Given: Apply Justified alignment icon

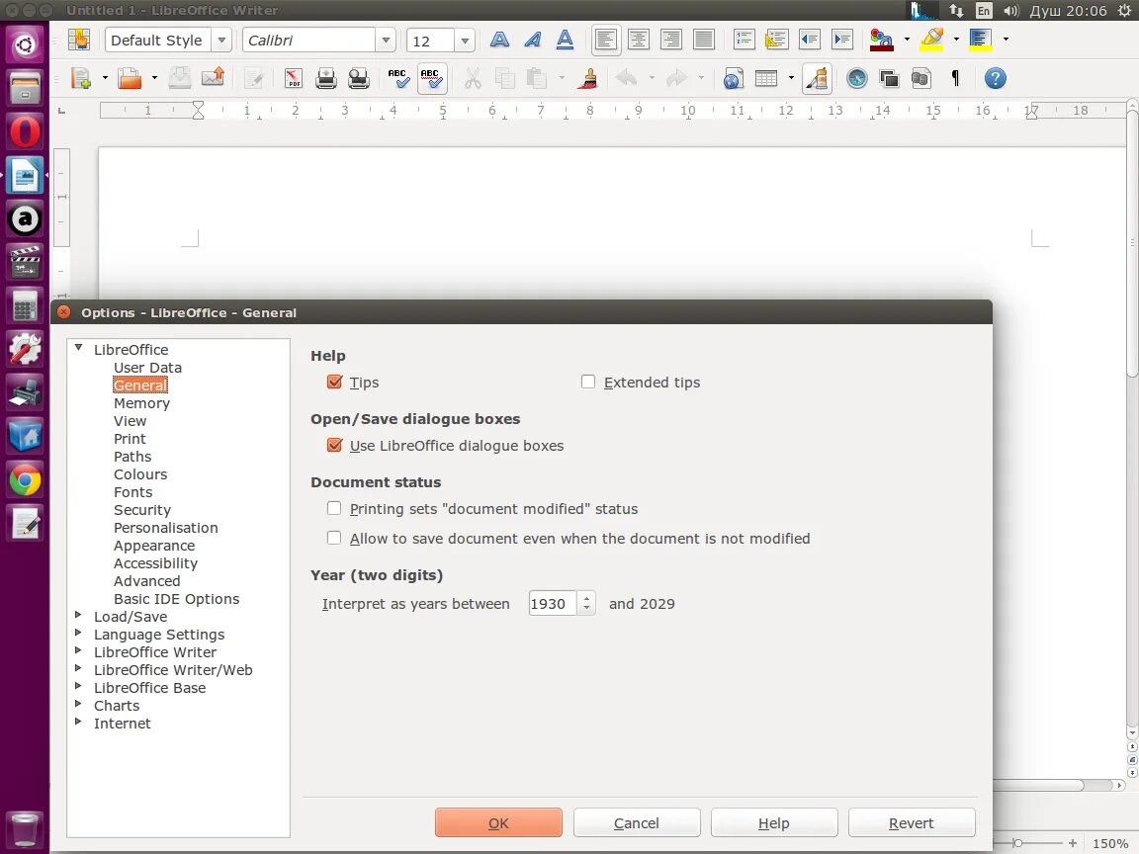Looking at the screenshot, I should [x=704, y=40].
